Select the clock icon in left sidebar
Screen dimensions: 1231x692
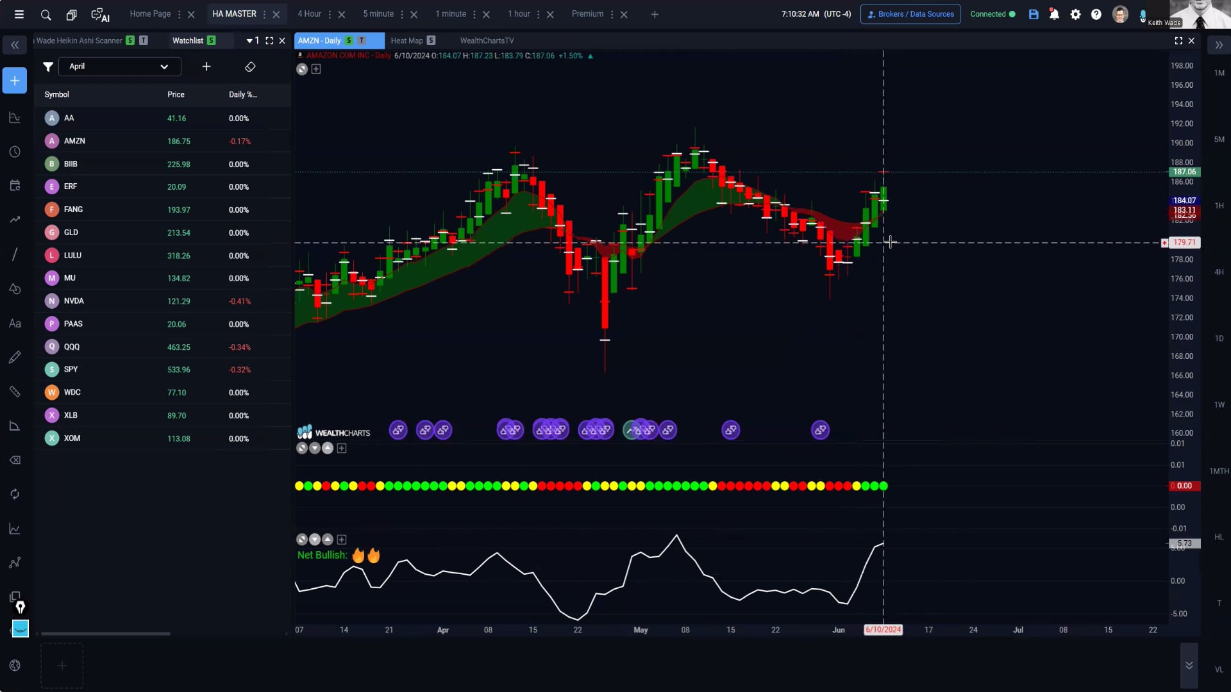15,152
